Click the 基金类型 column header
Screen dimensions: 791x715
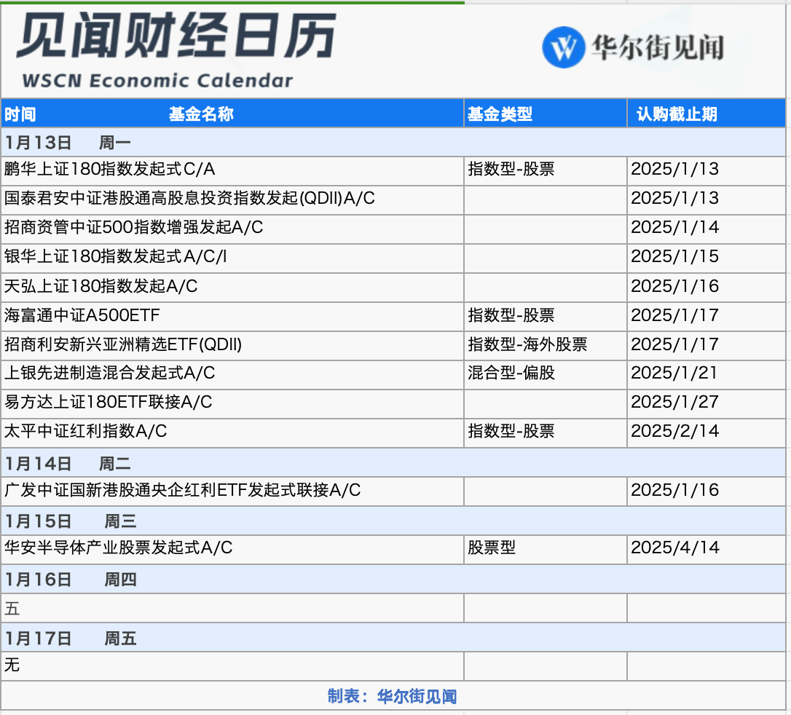click(500, 114)
